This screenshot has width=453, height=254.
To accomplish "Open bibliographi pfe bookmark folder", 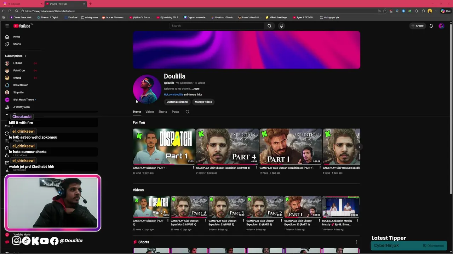I will [x=329, y=17].
